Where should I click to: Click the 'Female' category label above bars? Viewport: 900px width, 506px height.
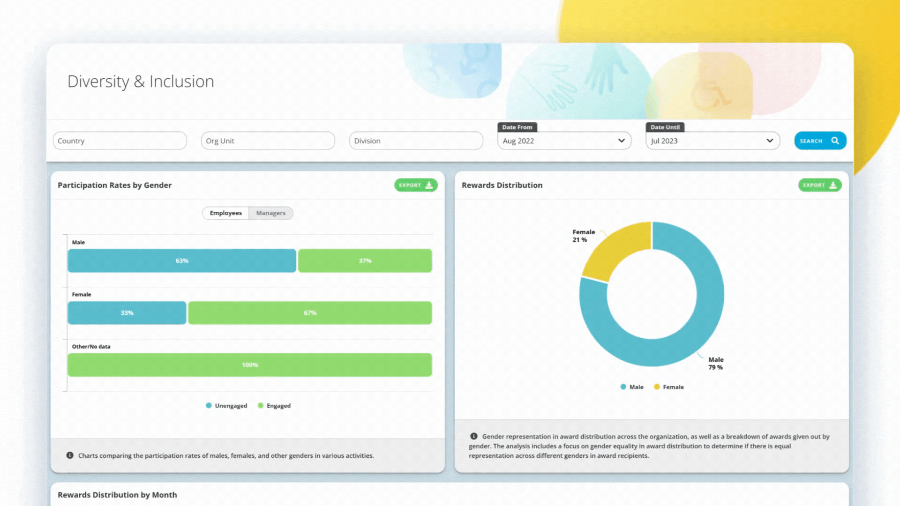pos(82,294)
